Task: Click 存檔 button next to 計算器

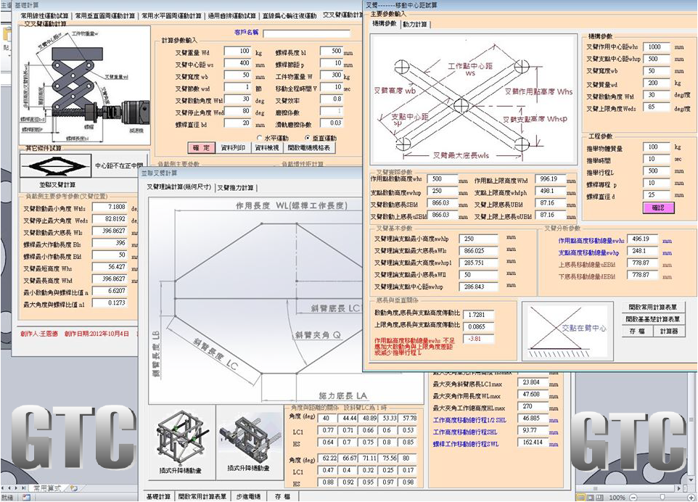Action: (637, 331)
